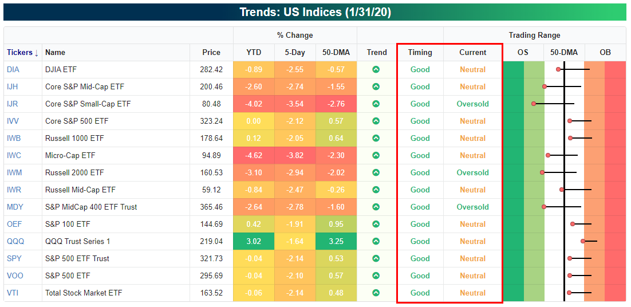Open the IVV ticker link

tap(13, 121)
